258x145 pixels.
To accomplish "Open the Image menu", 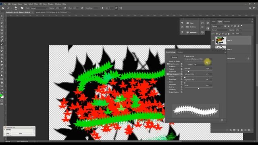I will click(x=15, y=4).
